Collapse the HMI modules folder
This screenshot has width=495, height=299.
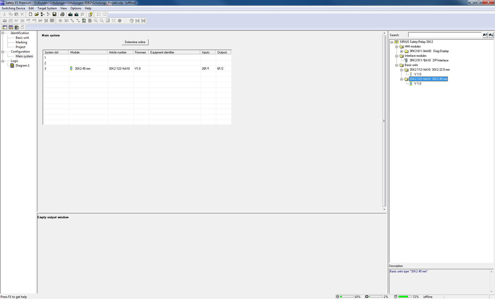tap(397, 46)
